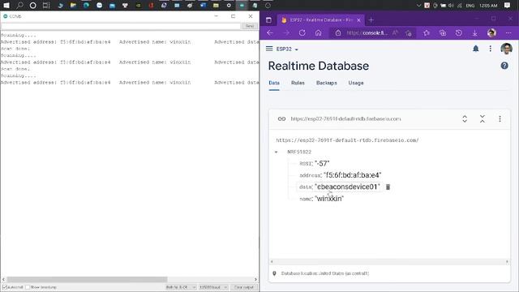Screen dimensions: 519x292
Task: Open Realtime Database help icon
Action: click(504, 66)
